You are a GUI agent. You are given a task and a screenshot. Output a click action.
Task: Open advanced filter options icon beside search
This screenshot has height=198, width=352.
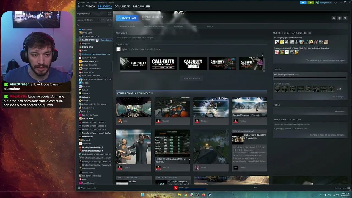(x=110, y=25)
